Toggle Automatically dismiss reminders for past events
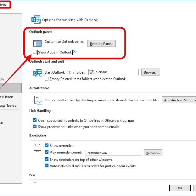The image size is (196, 196). coord(46,166)
